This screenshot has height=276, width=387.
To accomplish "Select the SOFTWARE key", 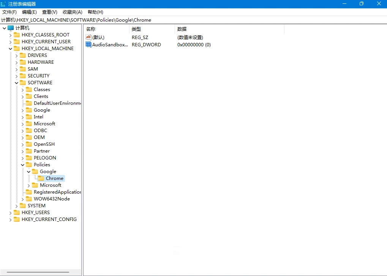I will [40, 83].
